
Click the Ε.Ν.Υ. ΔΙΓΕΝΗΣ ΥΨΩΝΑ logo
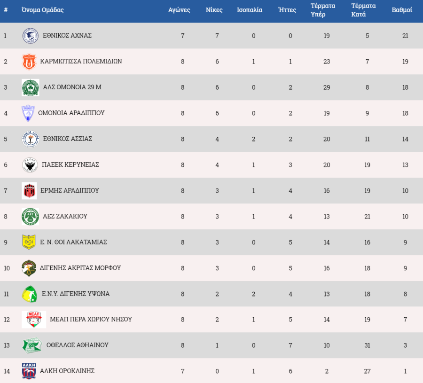[x=30, y=294]
